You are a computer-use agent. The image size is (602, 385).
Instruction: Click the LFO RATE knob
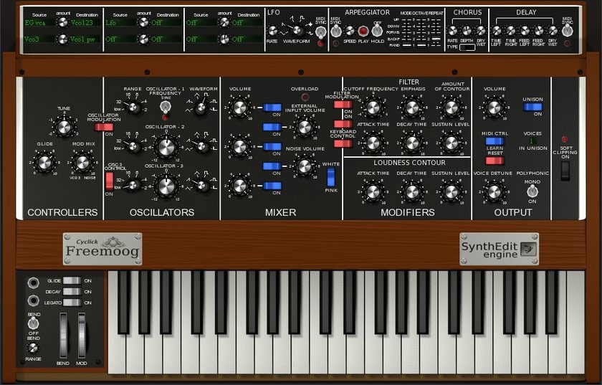click(272, 31)
